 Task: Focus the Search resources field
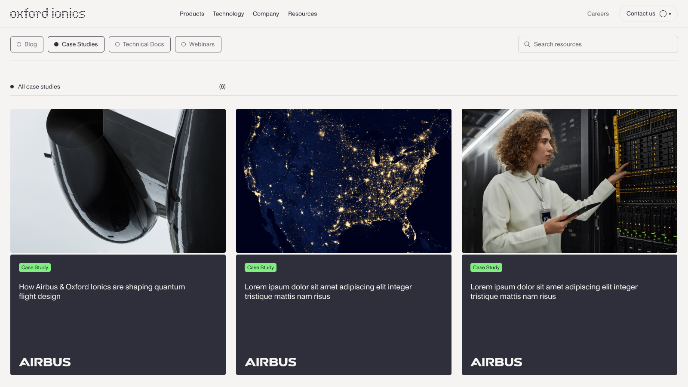[x=602, y=44]
